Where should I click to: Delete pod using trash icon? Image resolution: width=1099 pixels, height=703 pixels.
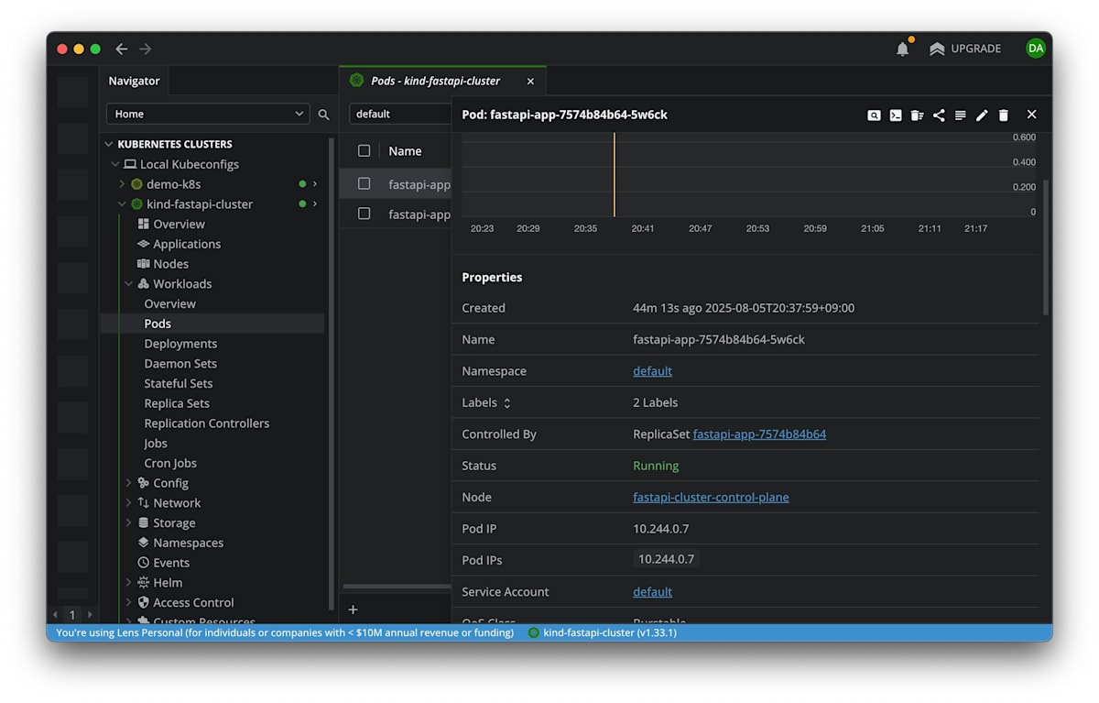[x=1004, y=115]
